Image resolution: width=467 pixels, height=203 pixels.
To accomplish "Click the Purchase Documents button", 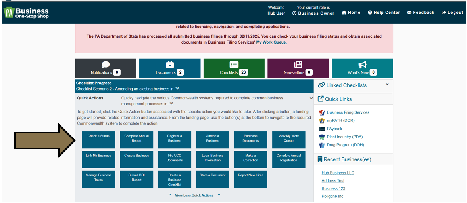I will point(251,140).
